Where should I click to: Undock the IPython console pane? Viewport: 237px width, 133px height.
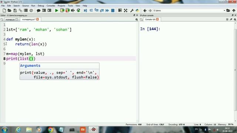233,15
